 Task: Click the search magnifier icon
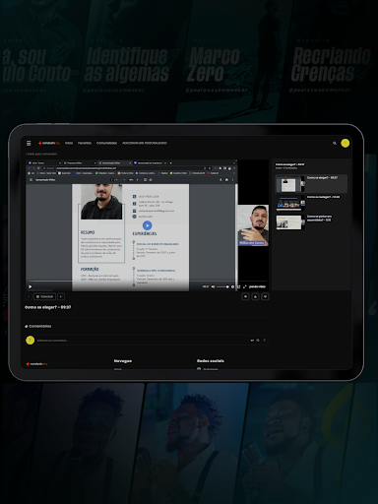click(335, 143)
